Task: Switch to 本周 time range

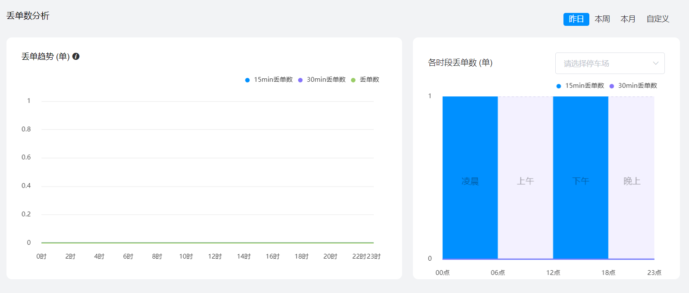Action: (602, 19)
